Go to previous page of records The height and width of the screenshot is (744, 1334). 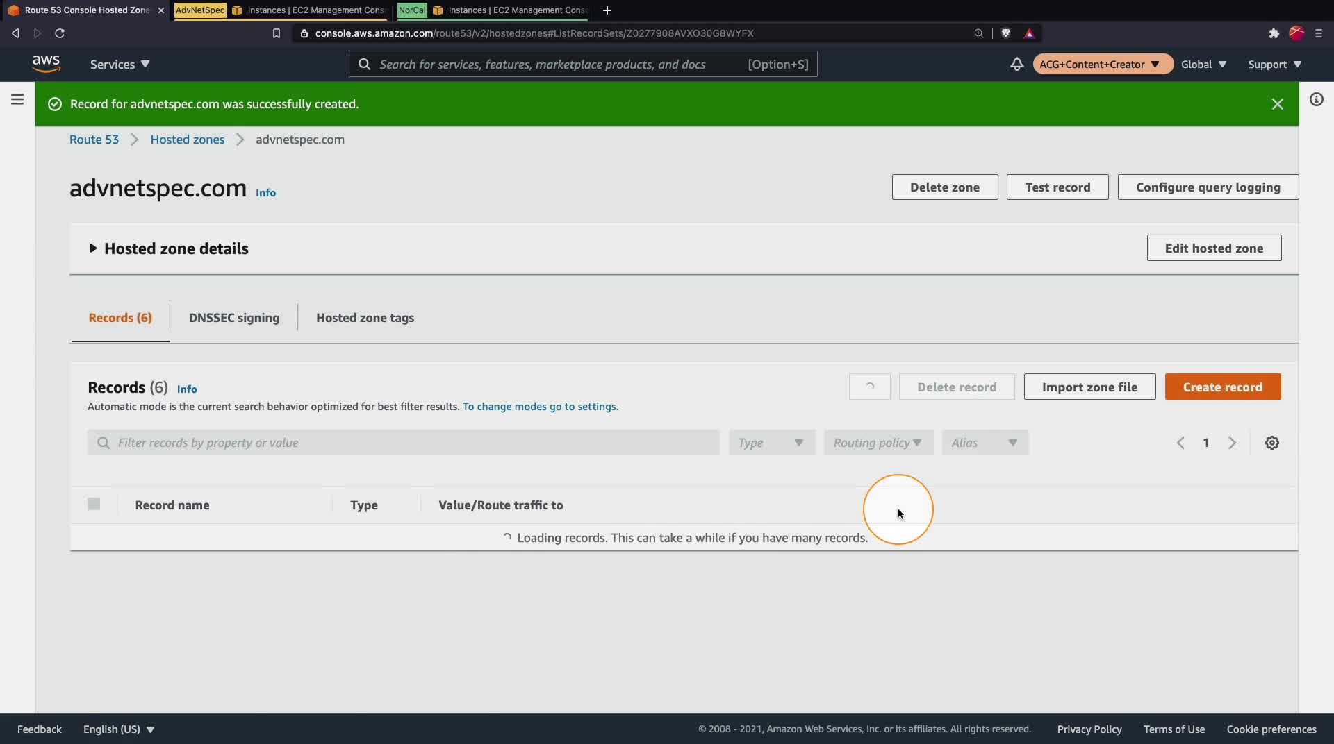coord(1180,443)
